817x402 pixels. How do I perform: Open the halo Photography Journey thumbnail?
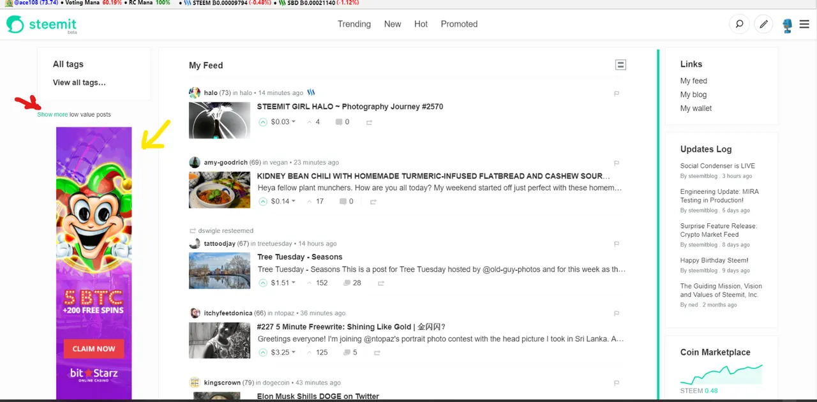(220, 120)
